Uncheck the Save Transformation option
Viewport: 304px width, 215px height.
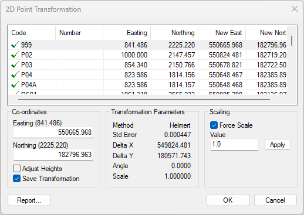click(16, 179)
